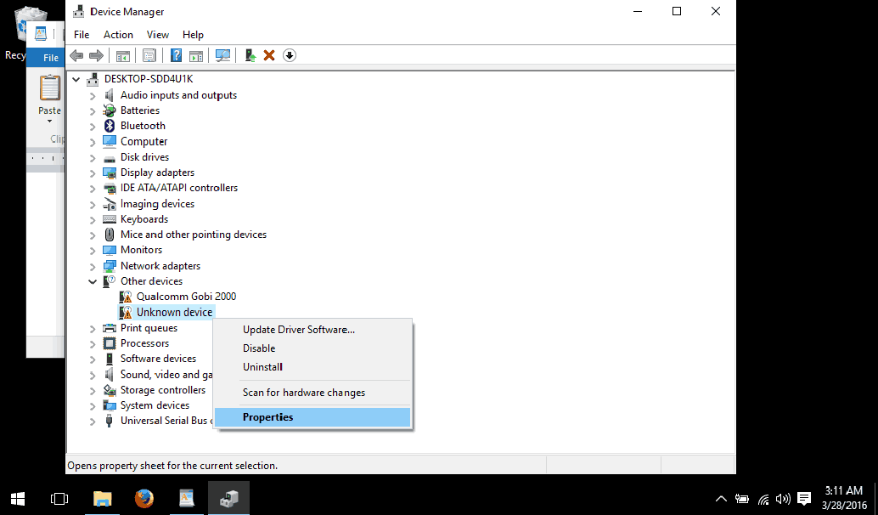Open Action Center notifications icon
Viewport: 878px width, 515px height.
coord(804,499)
